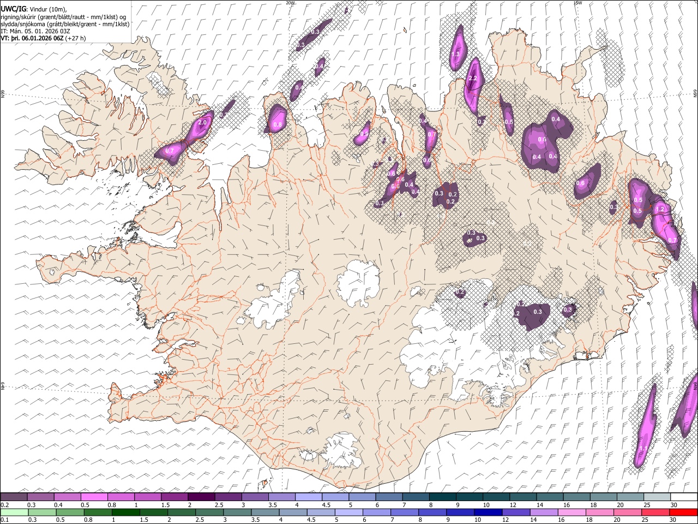Click the "1.1" value over the sea
This screenshot has height=524, width=698.
[x=643, y=448]
